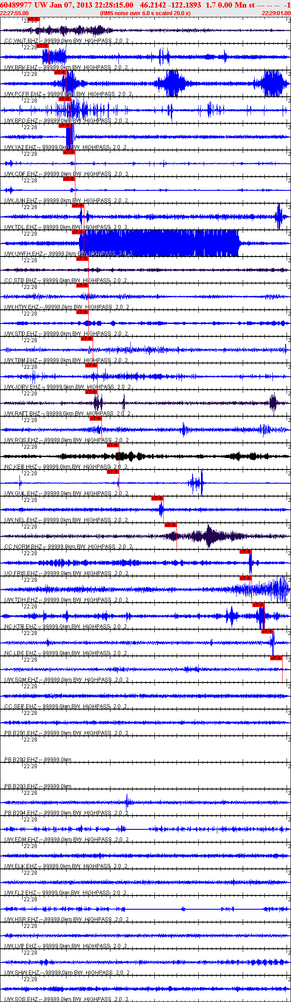
Task: Select the red pick marker on UW.BPO trace
Action: click(x=64, y=99)
